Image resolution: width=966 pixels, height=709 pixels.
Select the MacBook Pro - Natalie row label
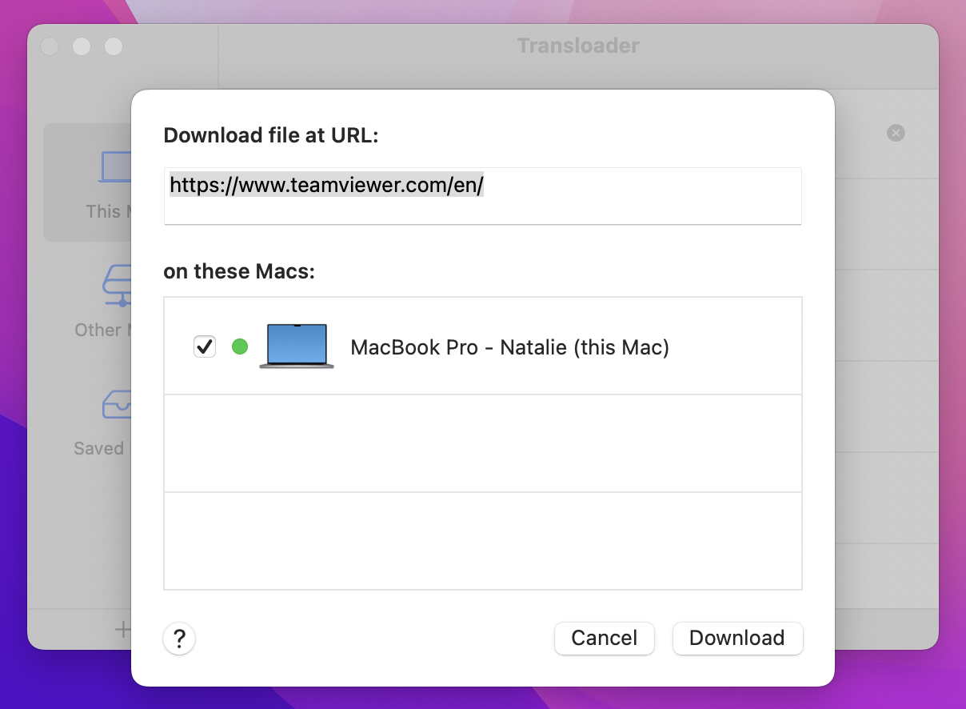click(x=510, y=347)
